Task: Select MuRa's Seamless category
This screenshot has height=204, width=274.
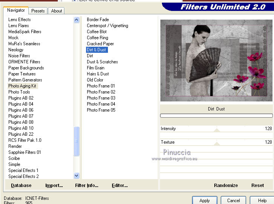Action: pyautogui.click(x=24, y=44)
